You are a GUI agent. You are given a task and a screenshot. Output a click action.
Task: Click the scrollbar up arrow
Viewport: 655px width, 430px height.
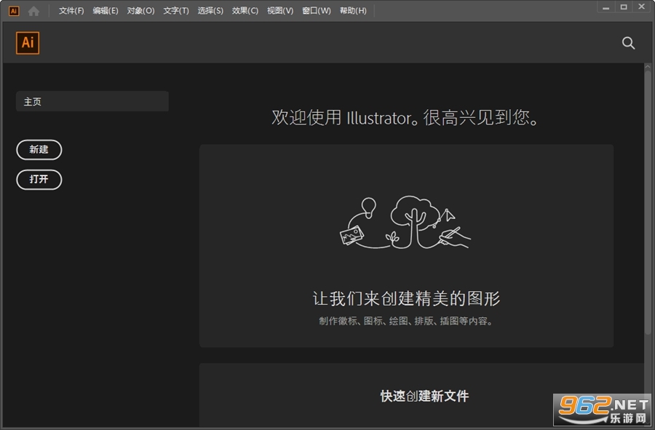click(x=648, y=67)
